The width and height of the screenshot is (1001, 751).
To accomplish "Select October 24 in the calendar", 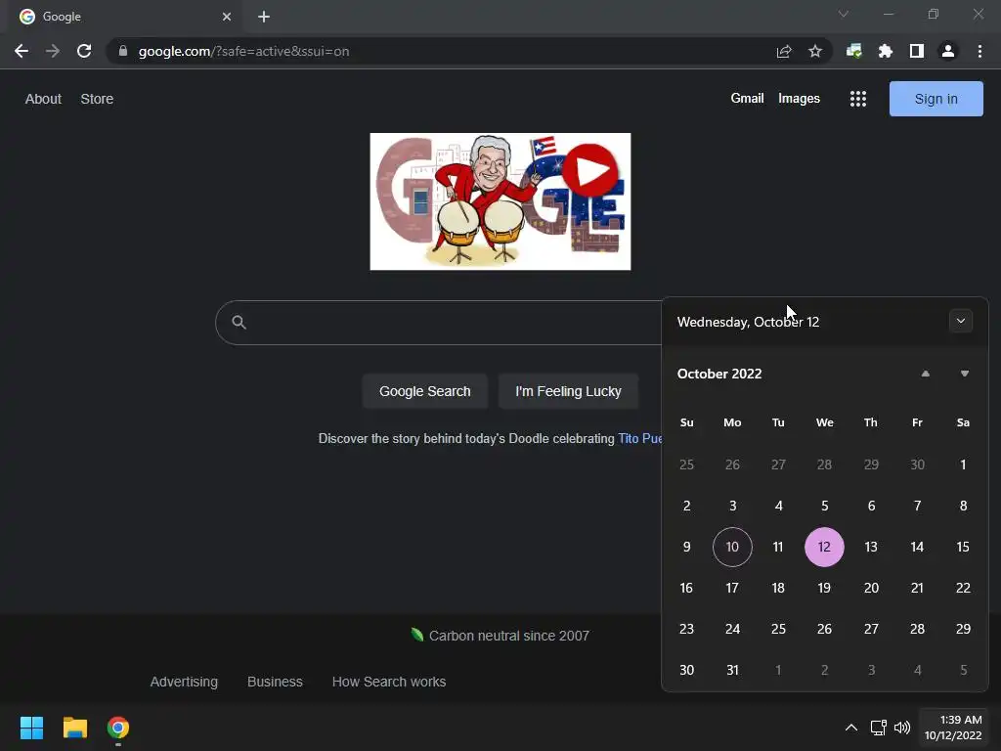I will pyautogui.click(x=732, y=629).
